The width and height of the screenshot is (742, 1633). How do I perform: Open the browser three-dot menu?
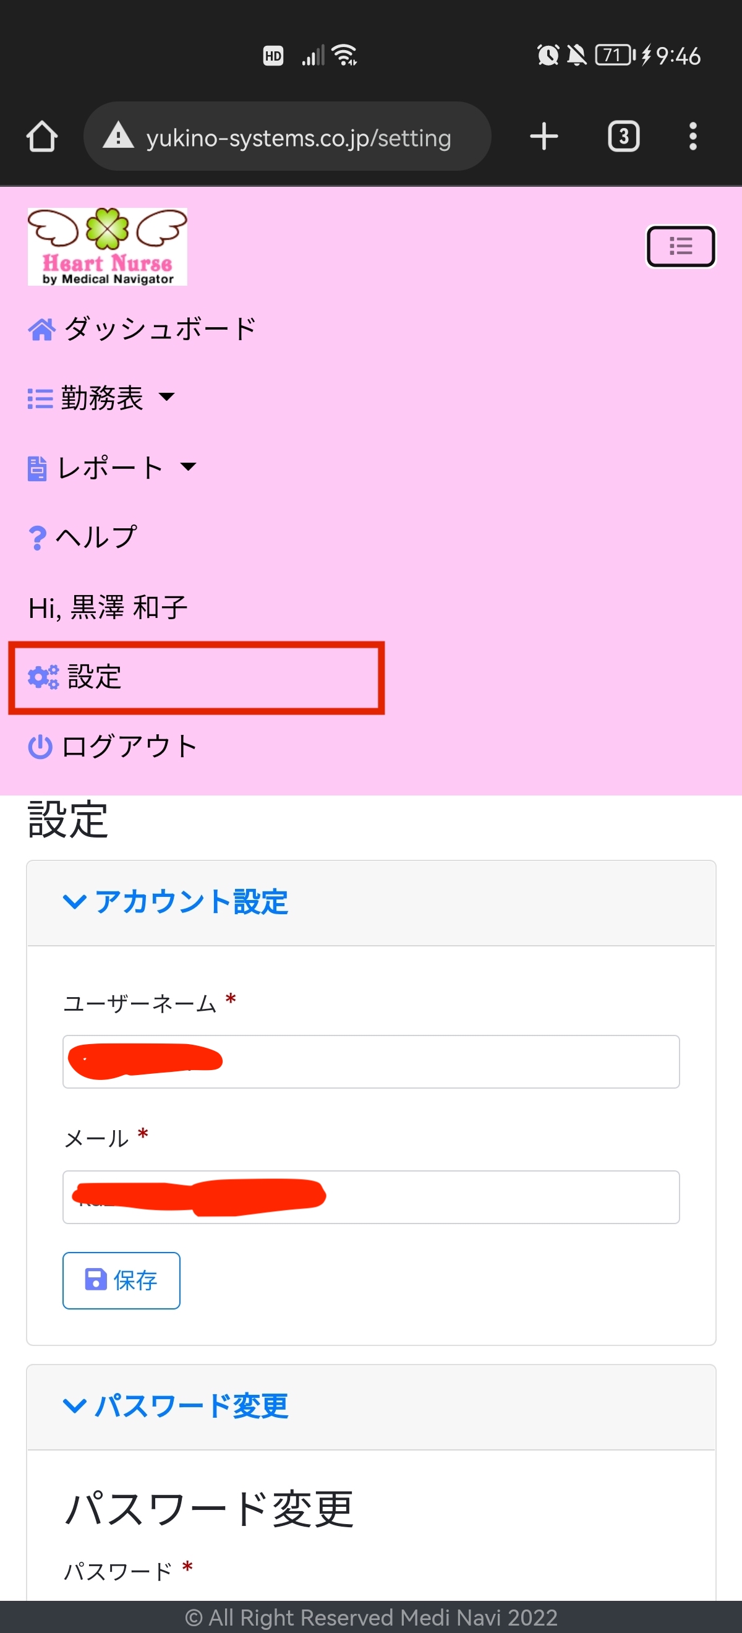point(693,136)
